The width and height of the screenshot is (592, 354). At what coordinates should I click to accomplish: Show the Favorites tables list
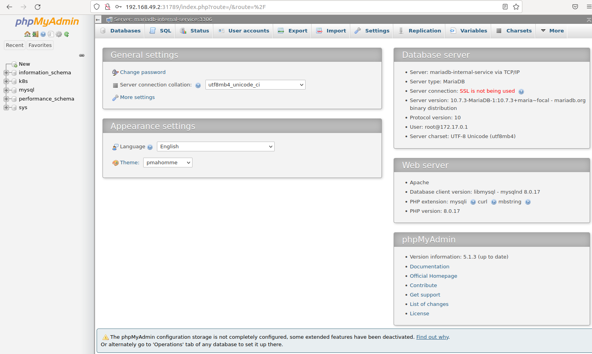(x=40, y=45)
